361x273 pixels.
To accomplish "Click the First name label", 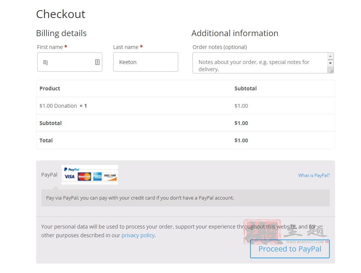I will tap(50, 47).
